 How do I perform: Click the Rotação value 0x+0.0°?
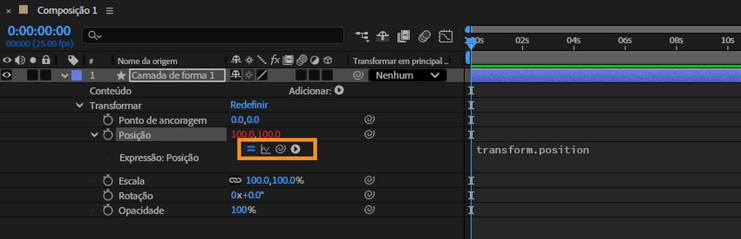[x=247, y=195]
